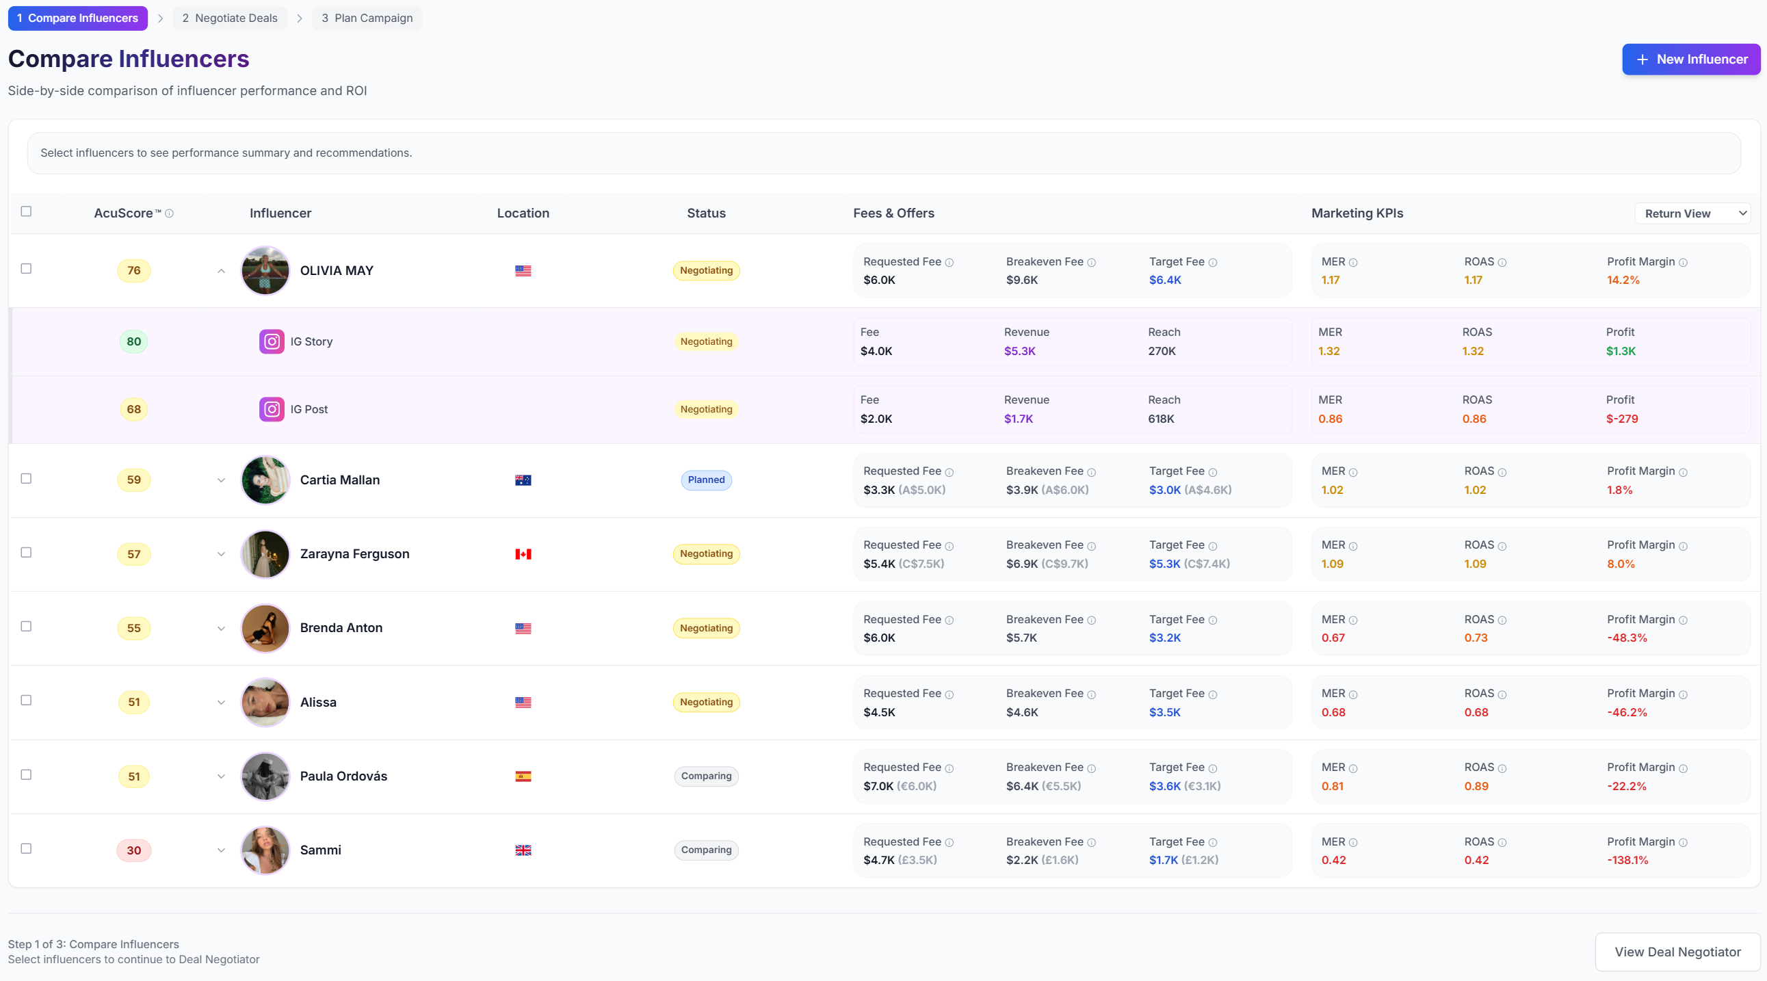Click info icon next to Cartia Mallan's ROAS

(1502, 472)
